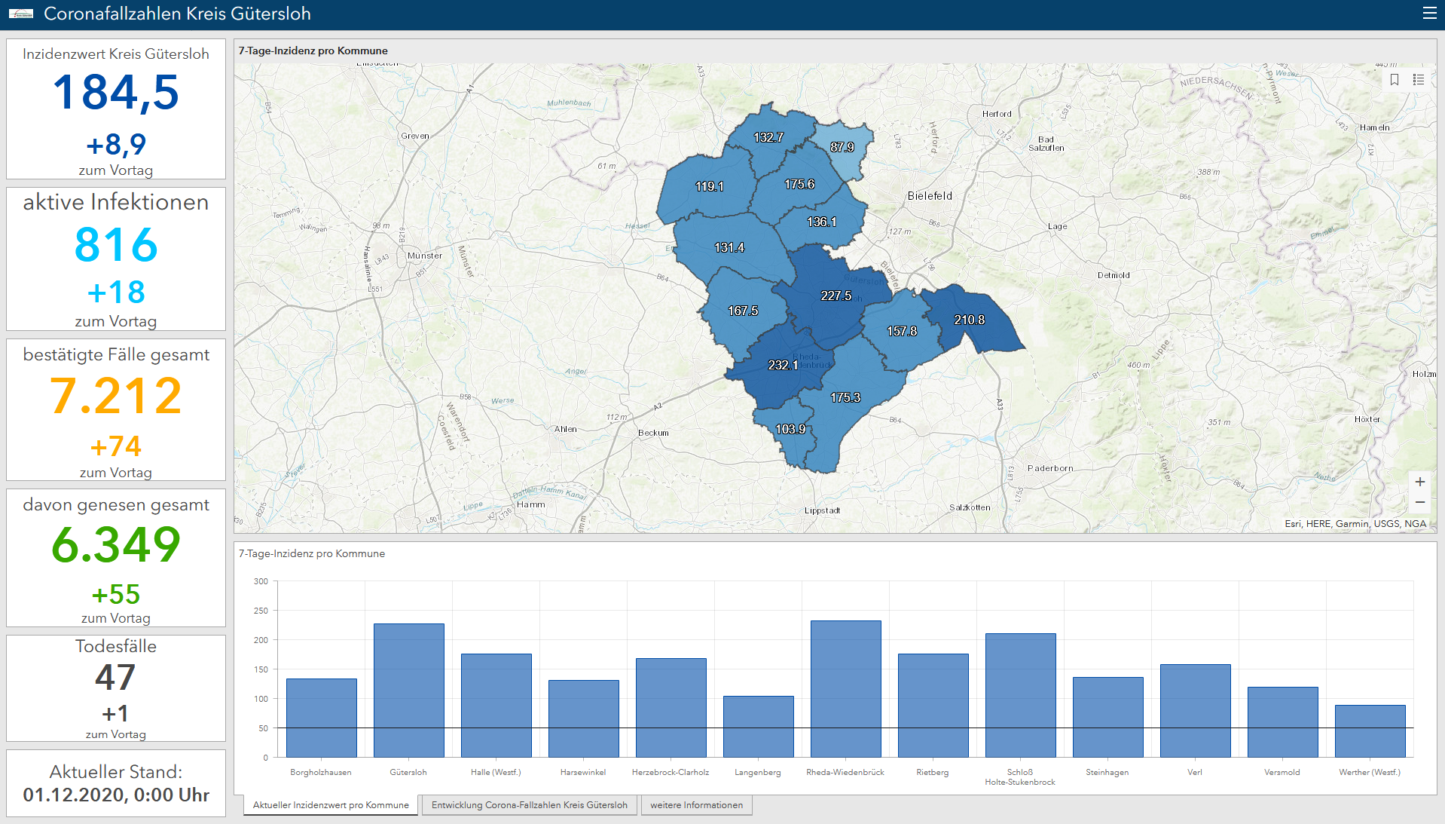Zoom in on the map
This screenshot has height=824, width=1445.
coord(1419,482)
